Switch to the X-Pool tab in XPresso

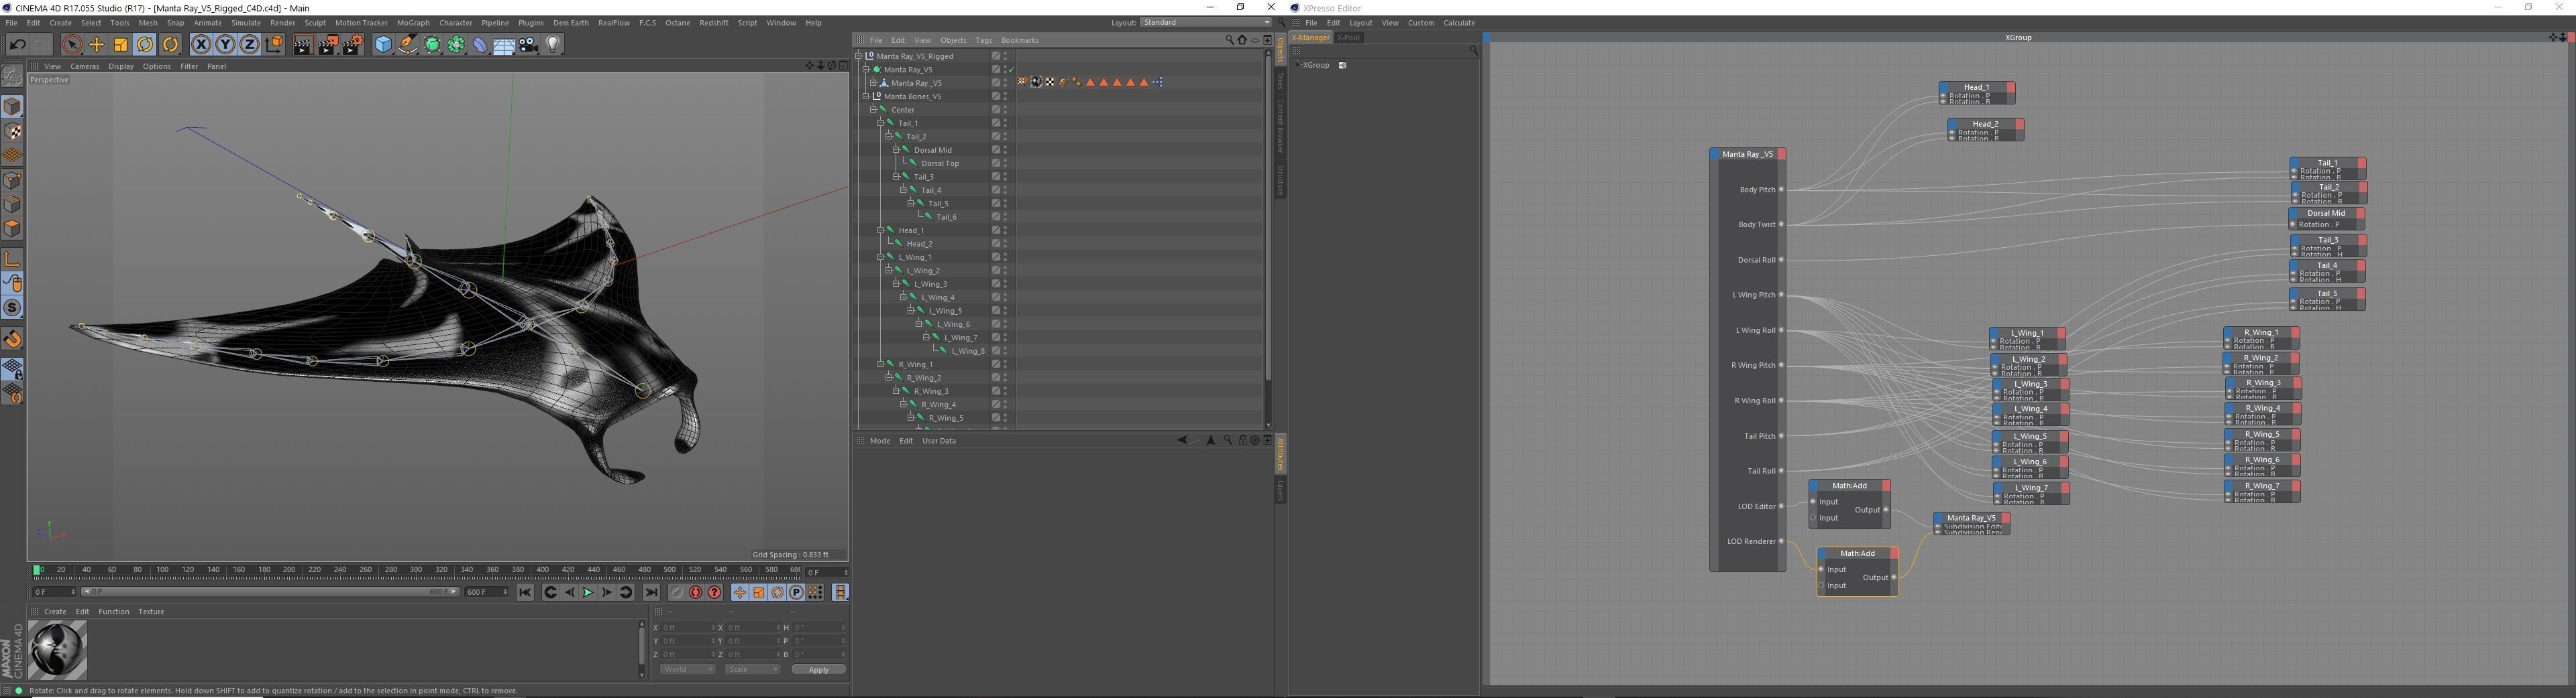(x=1349, y=38)
